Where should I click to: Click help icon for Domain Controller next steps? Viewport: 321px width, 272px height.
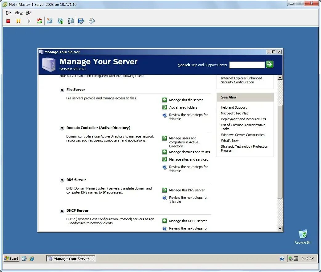[x=165, y=167]
